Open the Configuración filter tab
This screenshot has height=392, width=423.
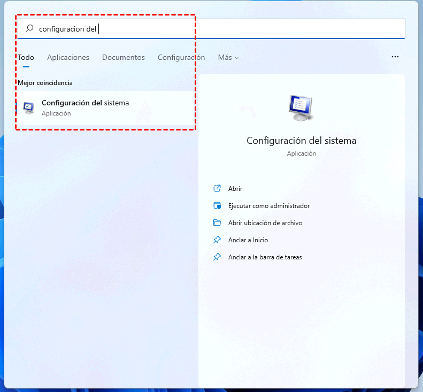[x=181, y=57]
